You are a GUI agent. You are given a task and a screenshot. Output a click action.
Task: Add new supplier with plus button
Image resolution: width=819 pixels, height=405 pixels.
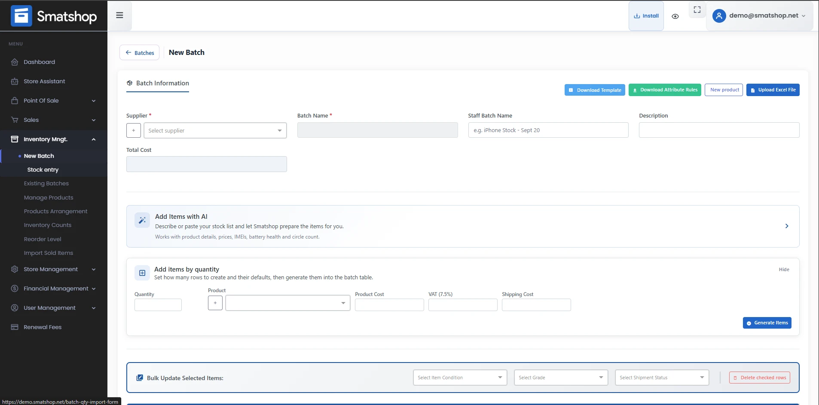134,130
